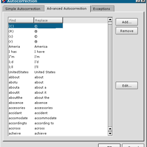The height and width of the screenshot is (147, 147).
Task: Select the lowercase (r) entry
Action: click(x=36, y=42)
